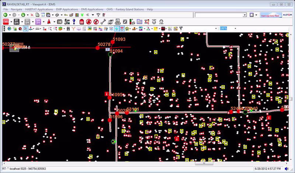Click the magnifier zoom icon with red marker
The image size is (295, 173).
tap(55, 29)
